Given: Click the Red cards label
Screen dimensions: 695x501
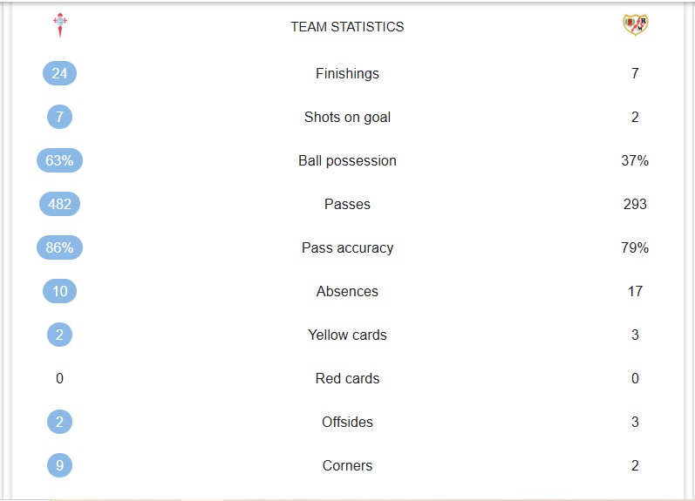Looking at the screenshot, I should pyautogui.click(x=347, y=378).
